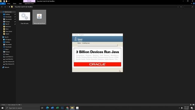The image size is (195, 110).
Task: Open pinned Downloads under Quick access
Action: click(8, 17)
